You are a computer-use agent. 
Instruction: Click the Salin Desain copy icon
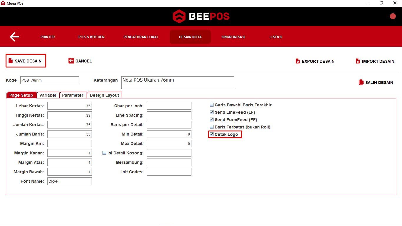pos(361,83)
